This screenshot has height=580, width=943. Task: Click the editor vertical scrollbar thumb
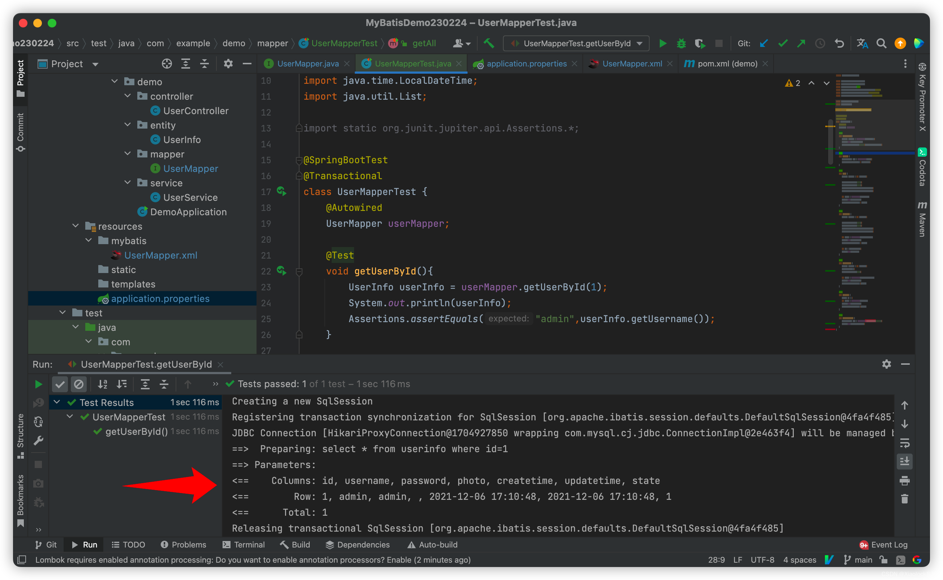click(x=830, y=142)
